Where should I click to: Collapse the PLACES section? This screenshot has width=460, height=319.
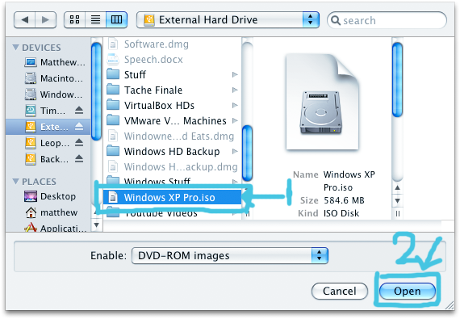point(16,182)
